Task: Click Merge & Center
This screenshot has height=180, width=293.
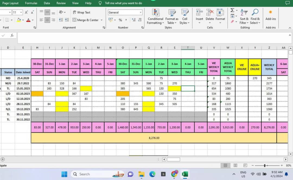Action: pos(85,20)
